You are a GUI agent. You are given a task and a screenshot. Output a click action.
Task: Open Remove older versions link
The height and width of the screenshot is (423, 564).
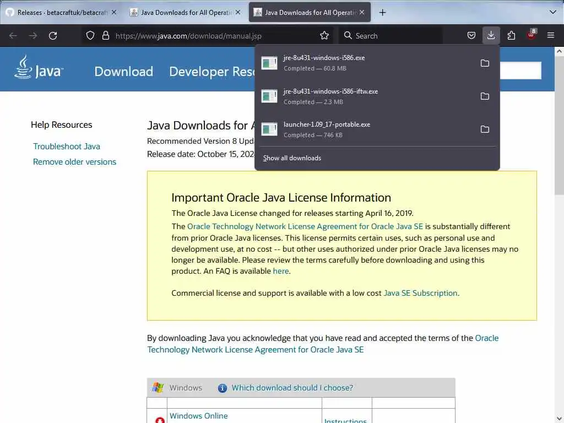[x=74, y=162]
